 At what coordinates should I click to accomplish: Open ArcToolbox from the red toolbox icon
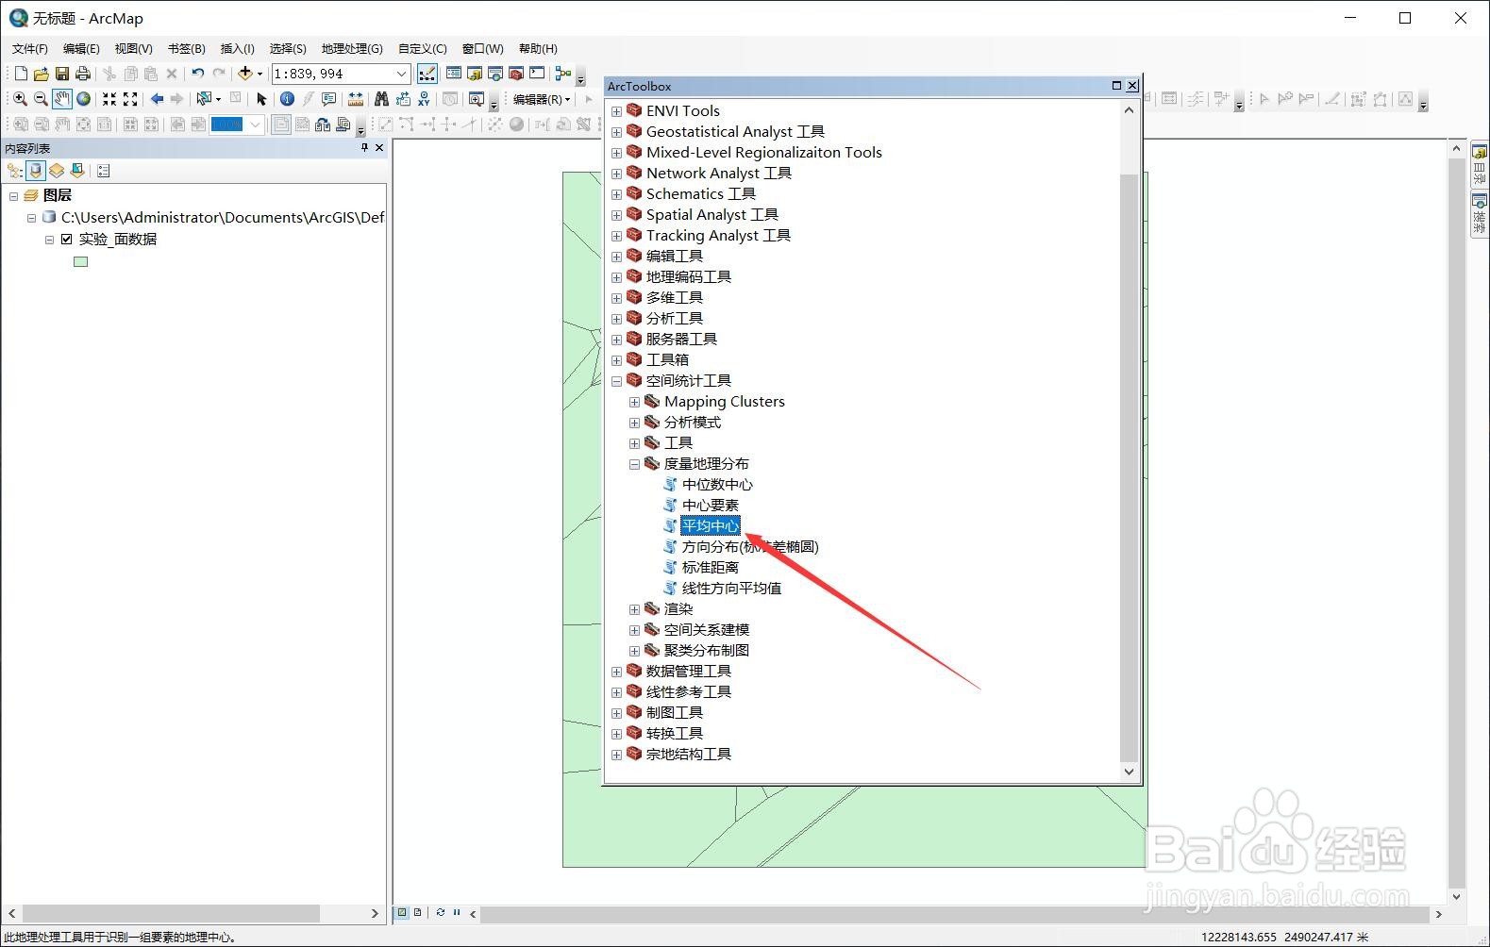pos(516,74)
